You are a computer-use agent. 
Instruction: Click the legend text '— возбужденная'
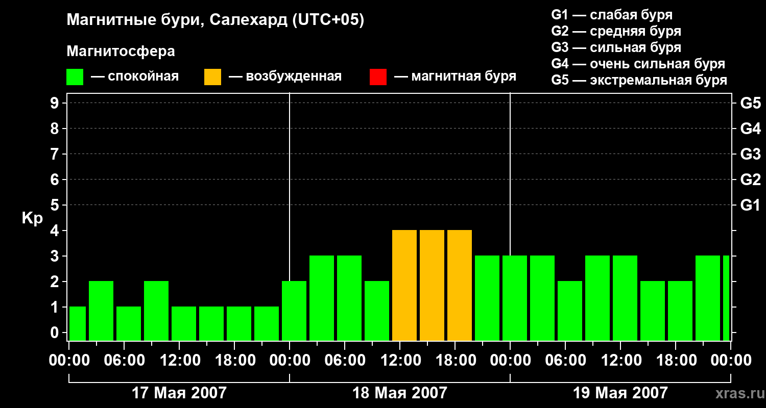[x=285, y=76]
